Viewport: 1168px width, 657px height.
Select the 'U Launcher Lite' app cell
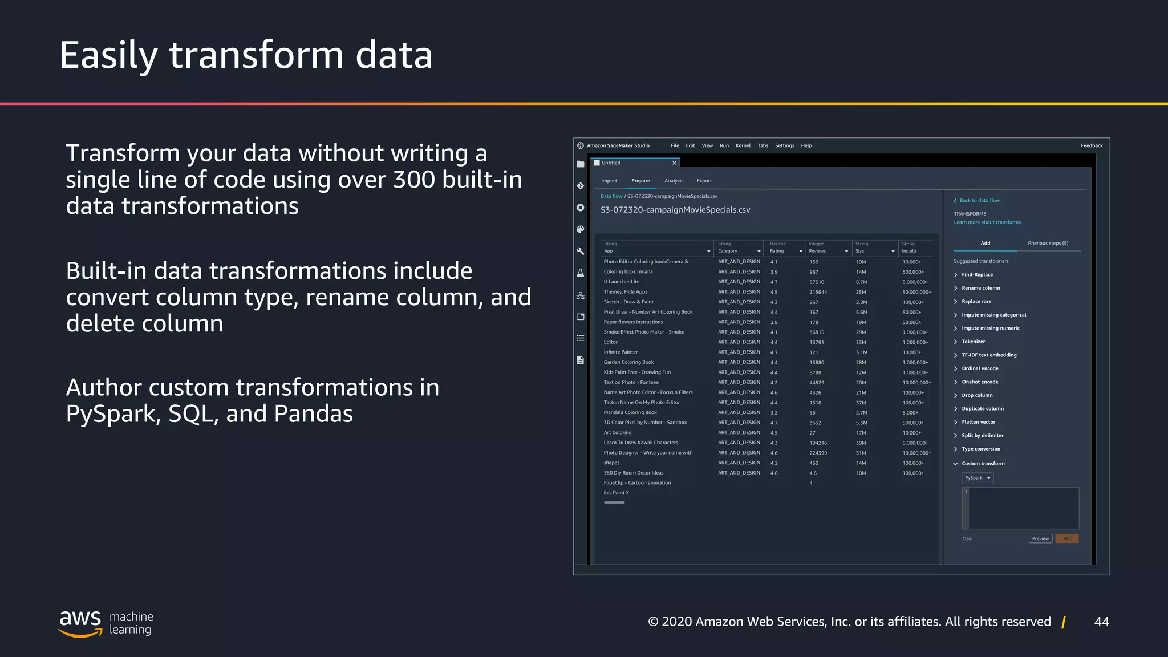coord(622,282)
